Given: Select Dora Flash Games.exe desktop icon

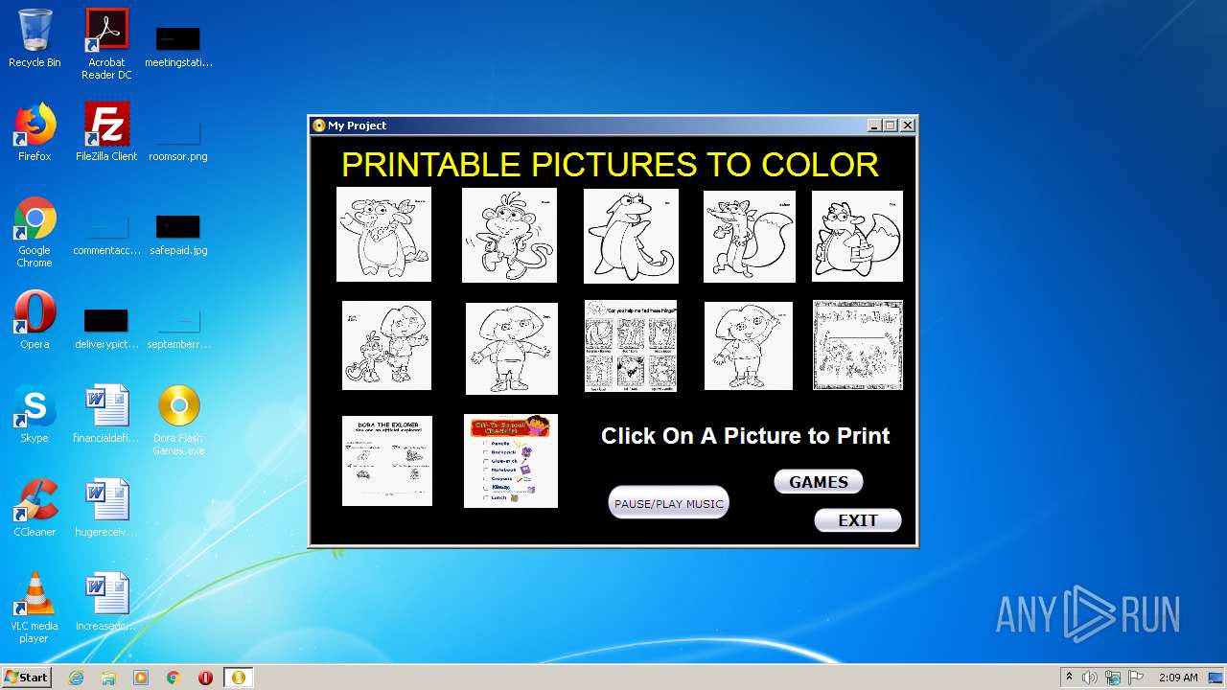Looking at the screenshot, I should tap(178, 420).
